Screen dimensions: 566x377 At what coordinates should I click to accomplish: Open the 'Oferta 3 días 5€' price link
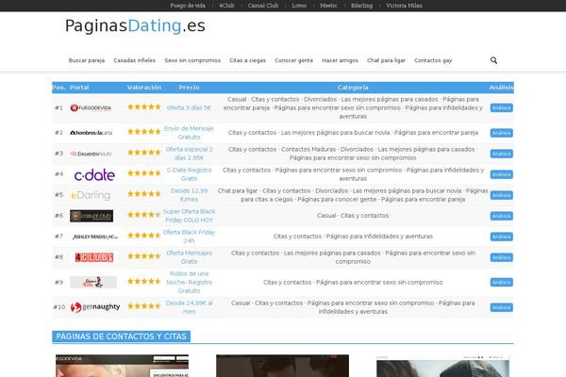coord(189,107)
